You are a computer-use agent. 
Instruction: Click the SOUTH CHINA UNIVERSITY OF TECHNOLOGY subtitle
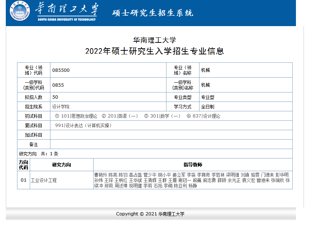[67, 20]
